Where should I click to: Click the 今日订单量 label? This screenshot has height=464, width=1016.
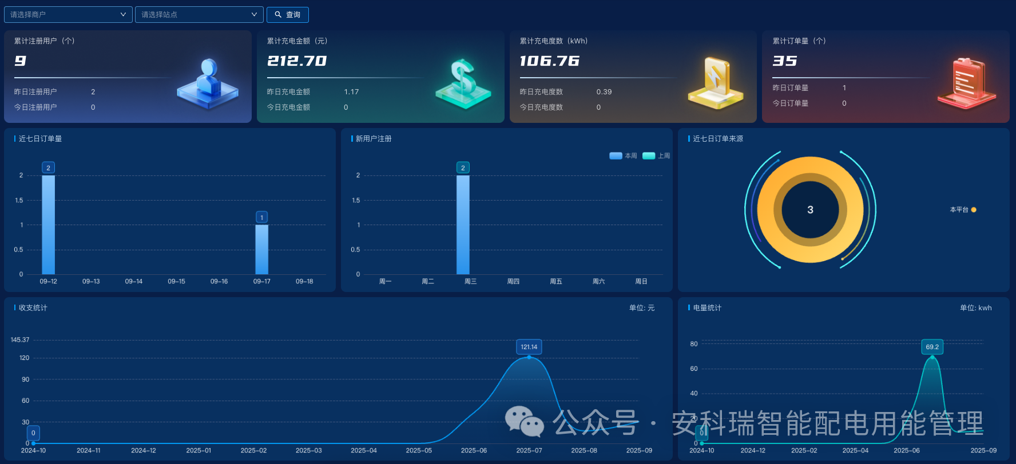pyautogui.click(x=791, y=103)
